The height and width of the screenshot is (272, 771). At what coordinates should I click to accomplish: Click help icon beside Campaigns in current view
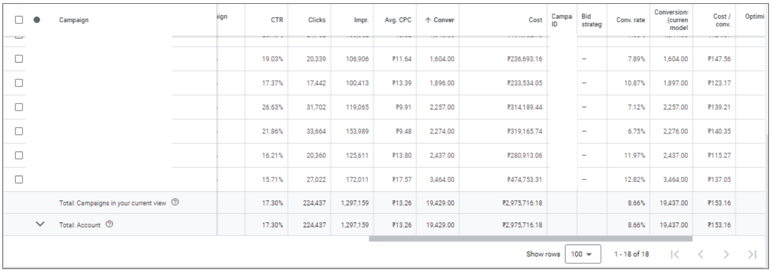(x=175, y=203)
